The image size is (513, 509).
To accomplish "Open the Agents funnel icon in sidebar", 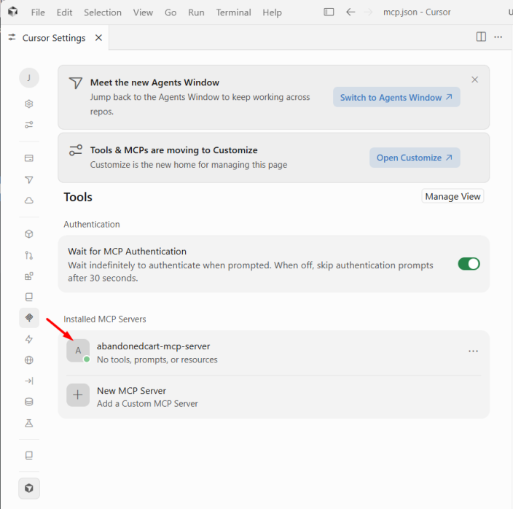I will click(29, 179).
